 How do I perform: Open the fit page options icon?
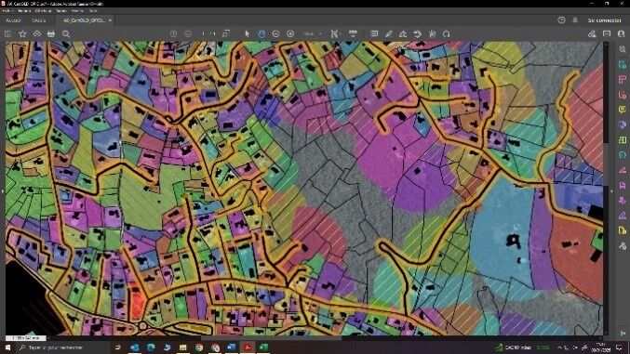pos(334,34)
